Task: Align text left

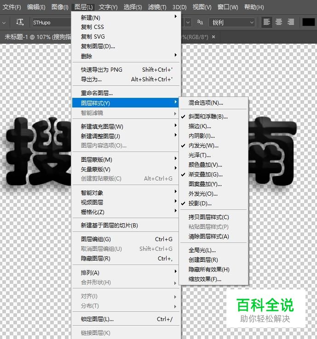Action: coord(266,22)
